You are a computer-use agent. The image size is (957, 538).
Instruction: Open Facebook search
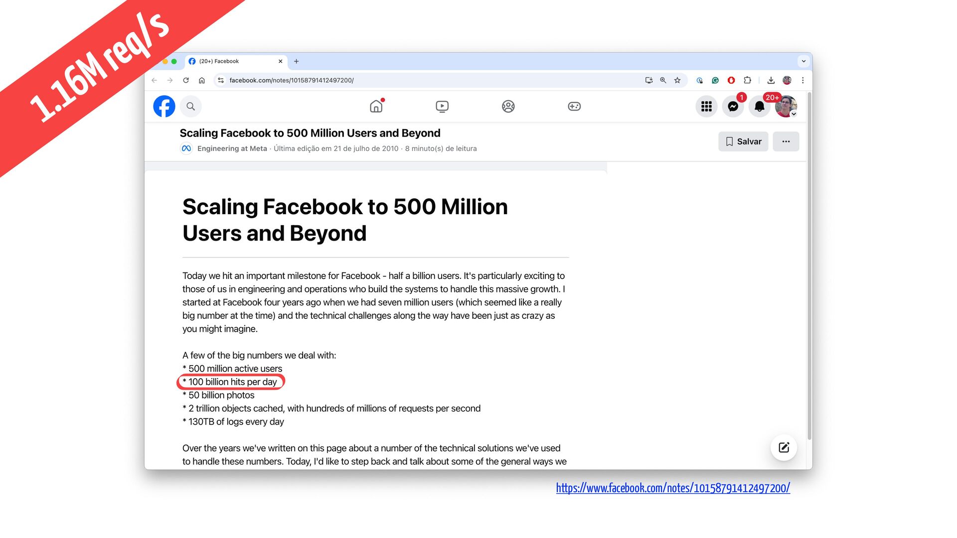coord(191,106)
